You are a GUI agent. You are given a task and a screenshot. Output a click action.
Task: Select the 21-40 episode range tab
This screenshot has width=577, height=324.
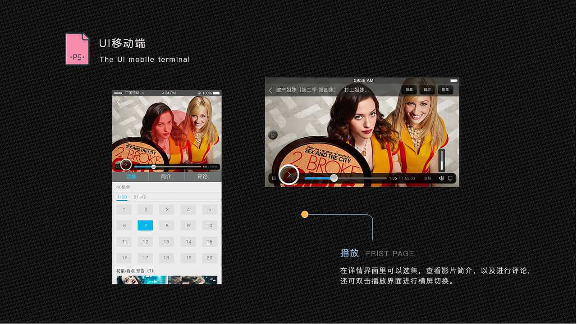[140, 197]
